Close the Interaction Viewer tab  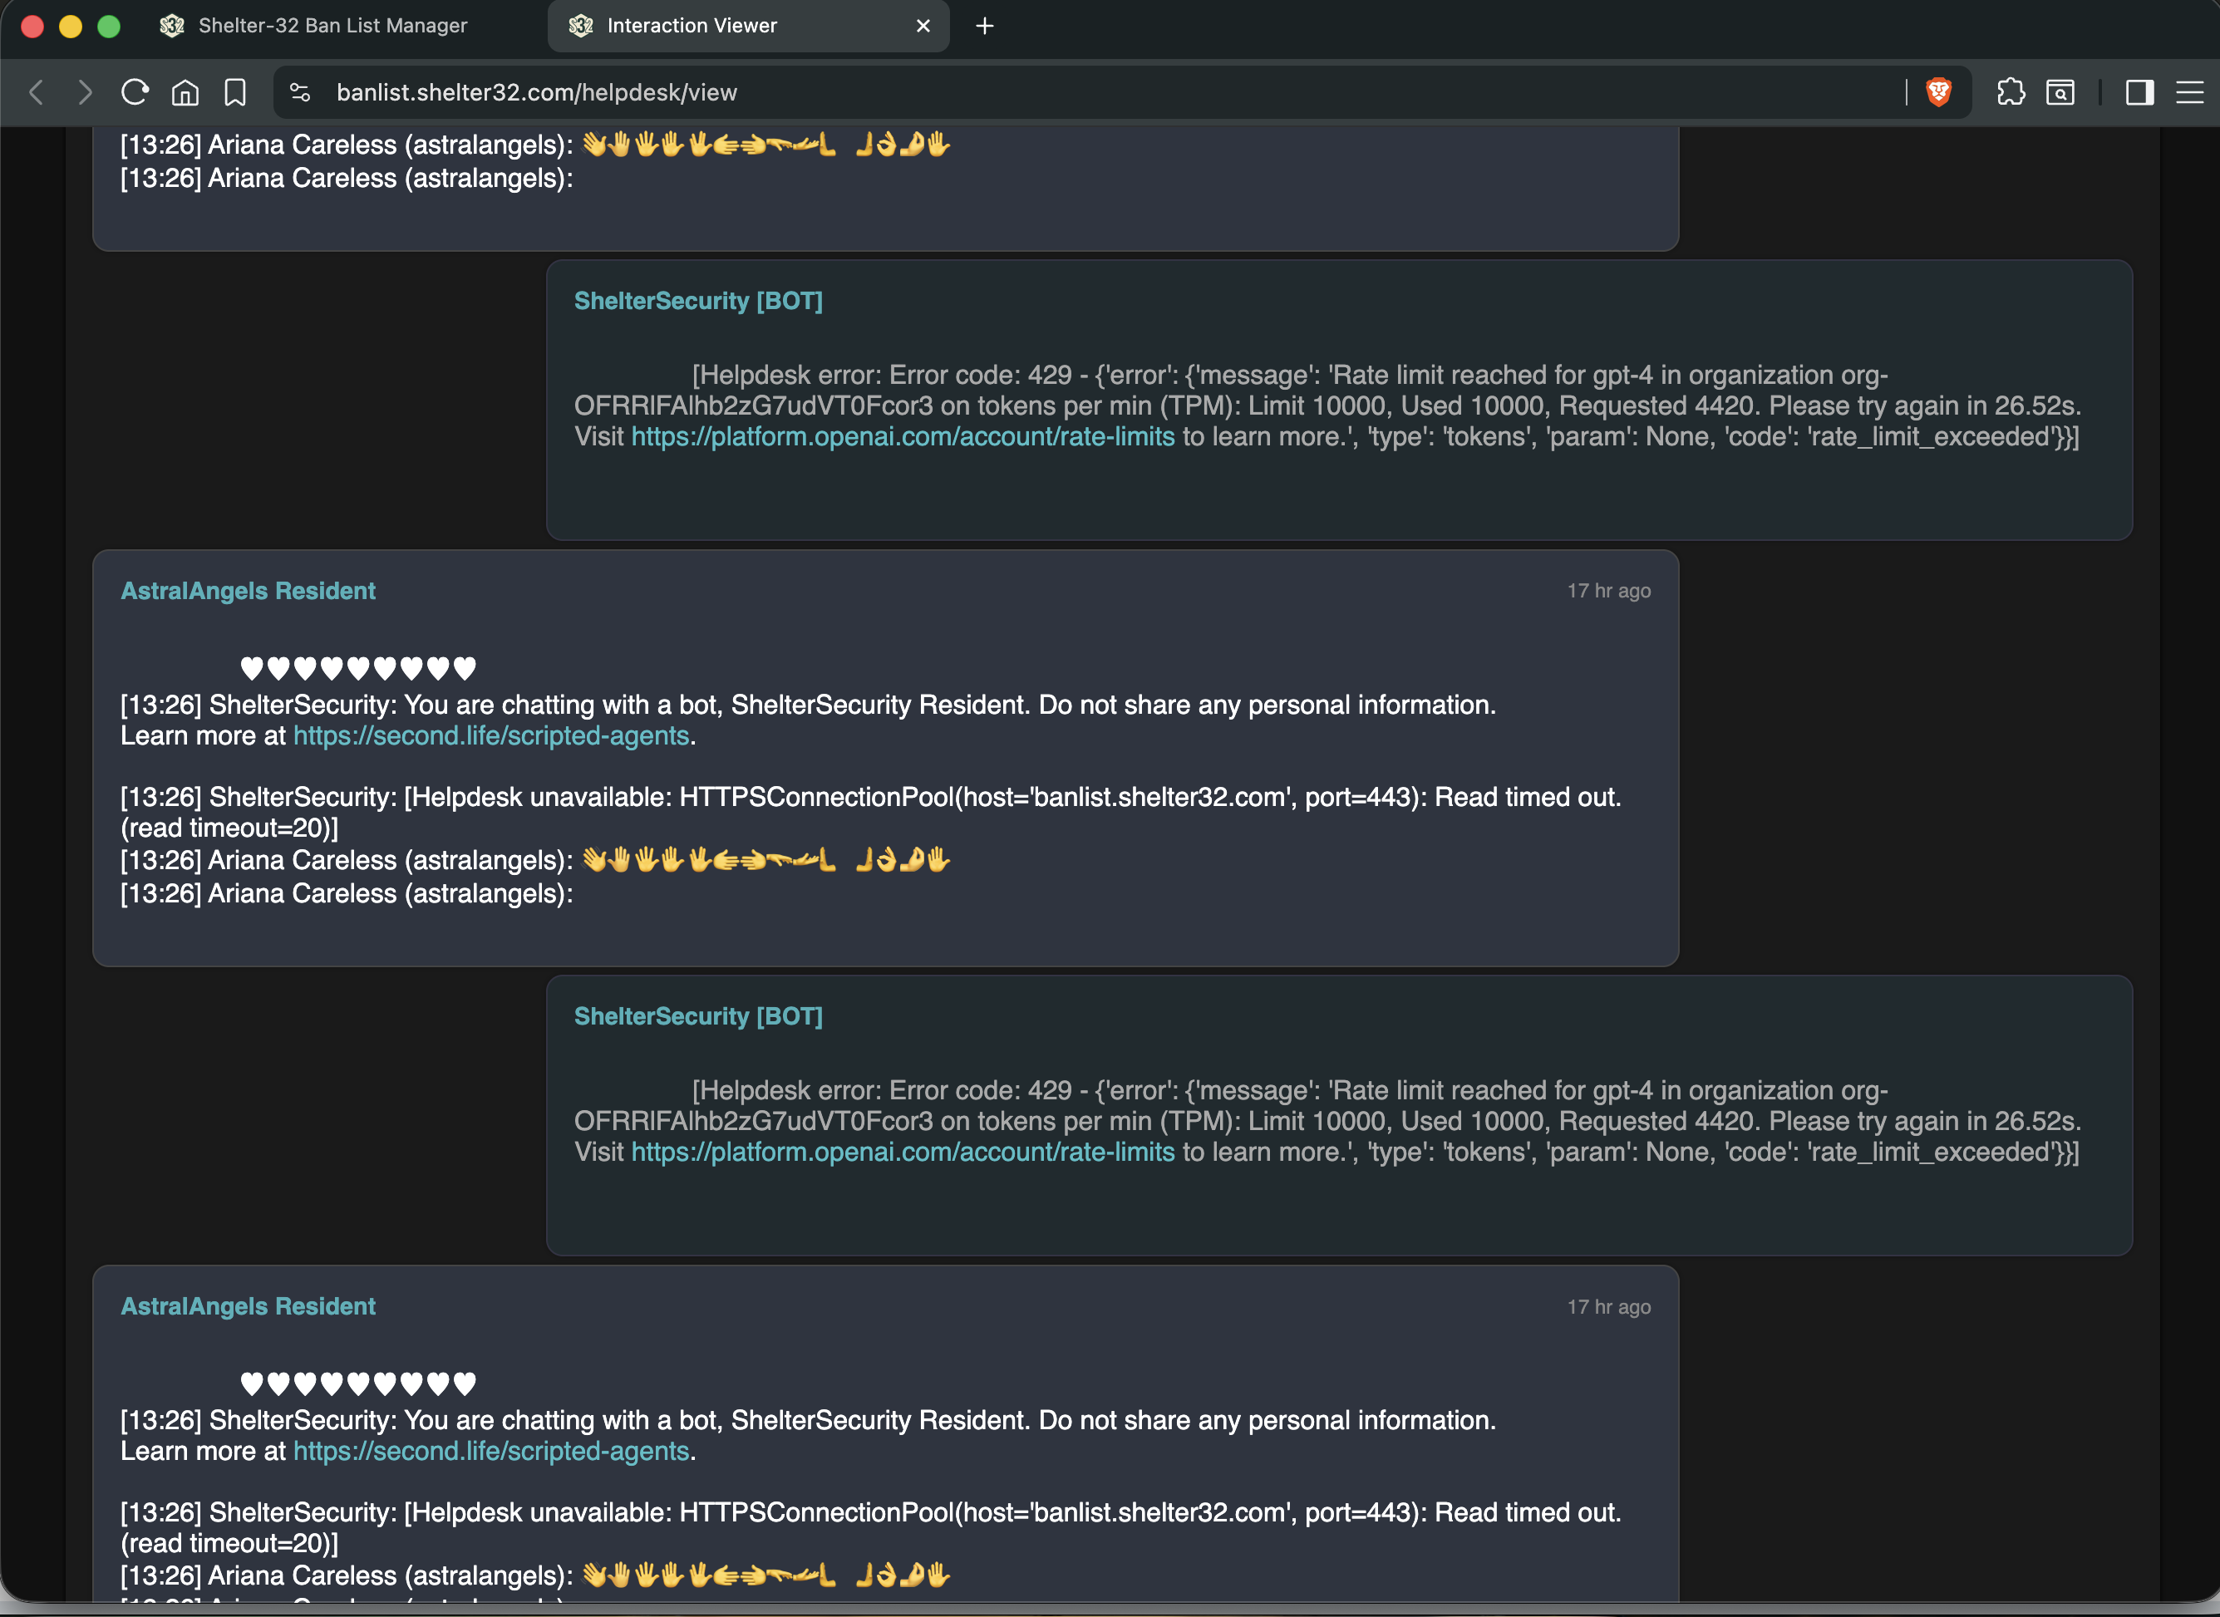[x=923, y=26]
